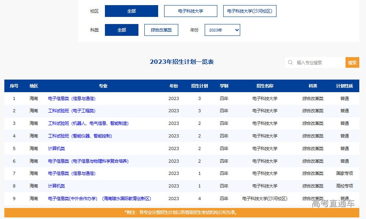Click the 序号 column header
The image size is (366, 219).
(14, 86)
